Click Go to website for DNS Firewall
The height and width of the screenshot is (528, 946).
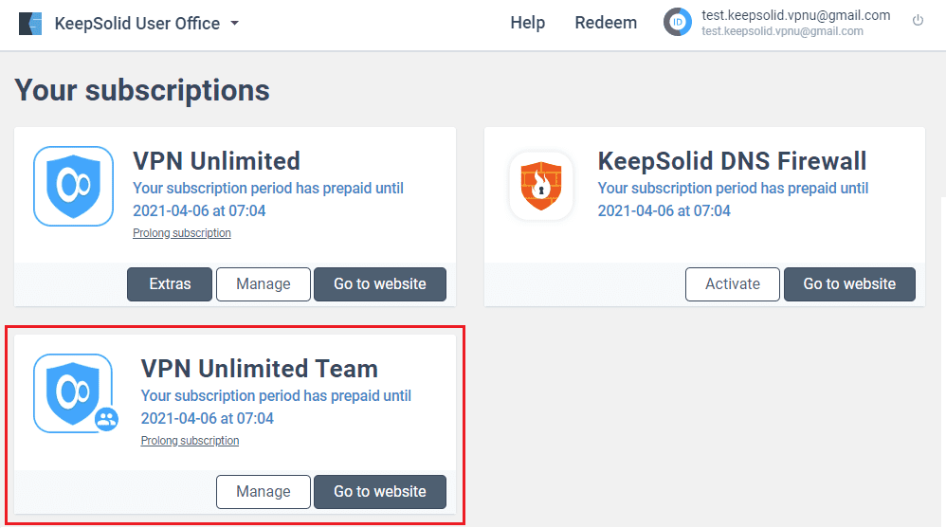[x=849, y=284]
